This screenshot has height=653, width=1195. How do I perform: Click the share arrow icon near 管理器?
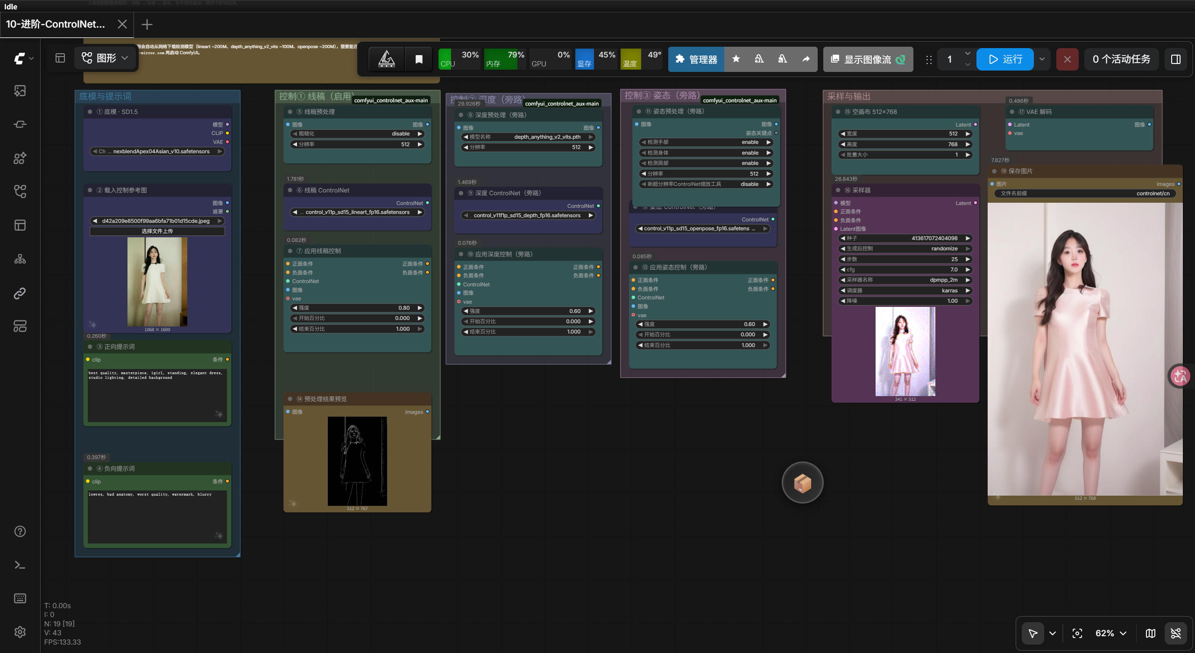click(806, 59)
